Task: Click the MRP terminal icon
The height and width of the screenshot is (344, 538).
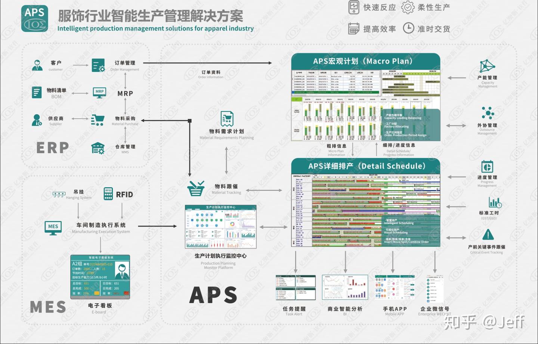Action: coord(99,92)
